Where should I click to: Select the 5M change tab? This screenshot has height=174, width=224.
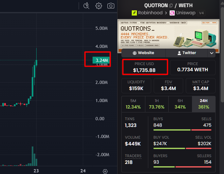(133, 104)
